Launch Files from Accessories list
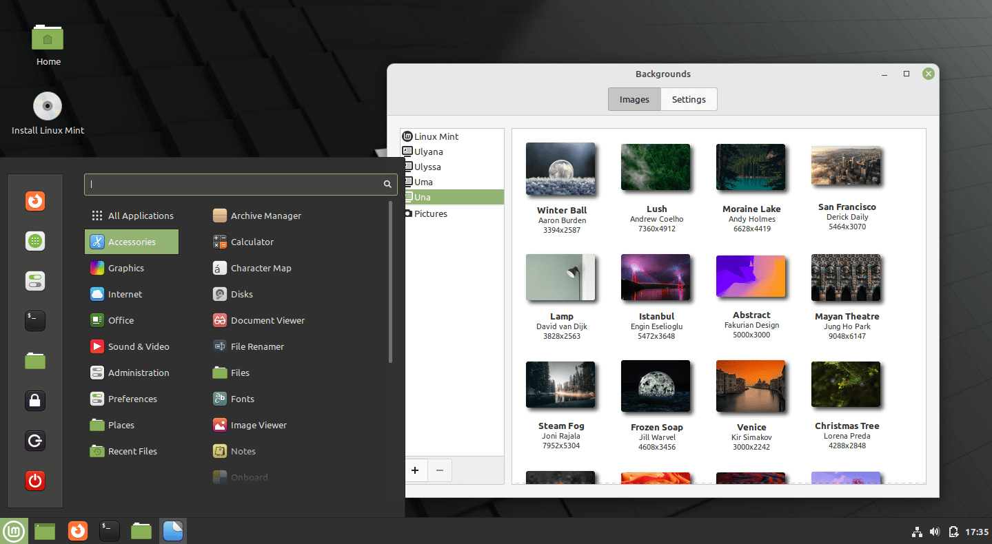 click(232, 373)
